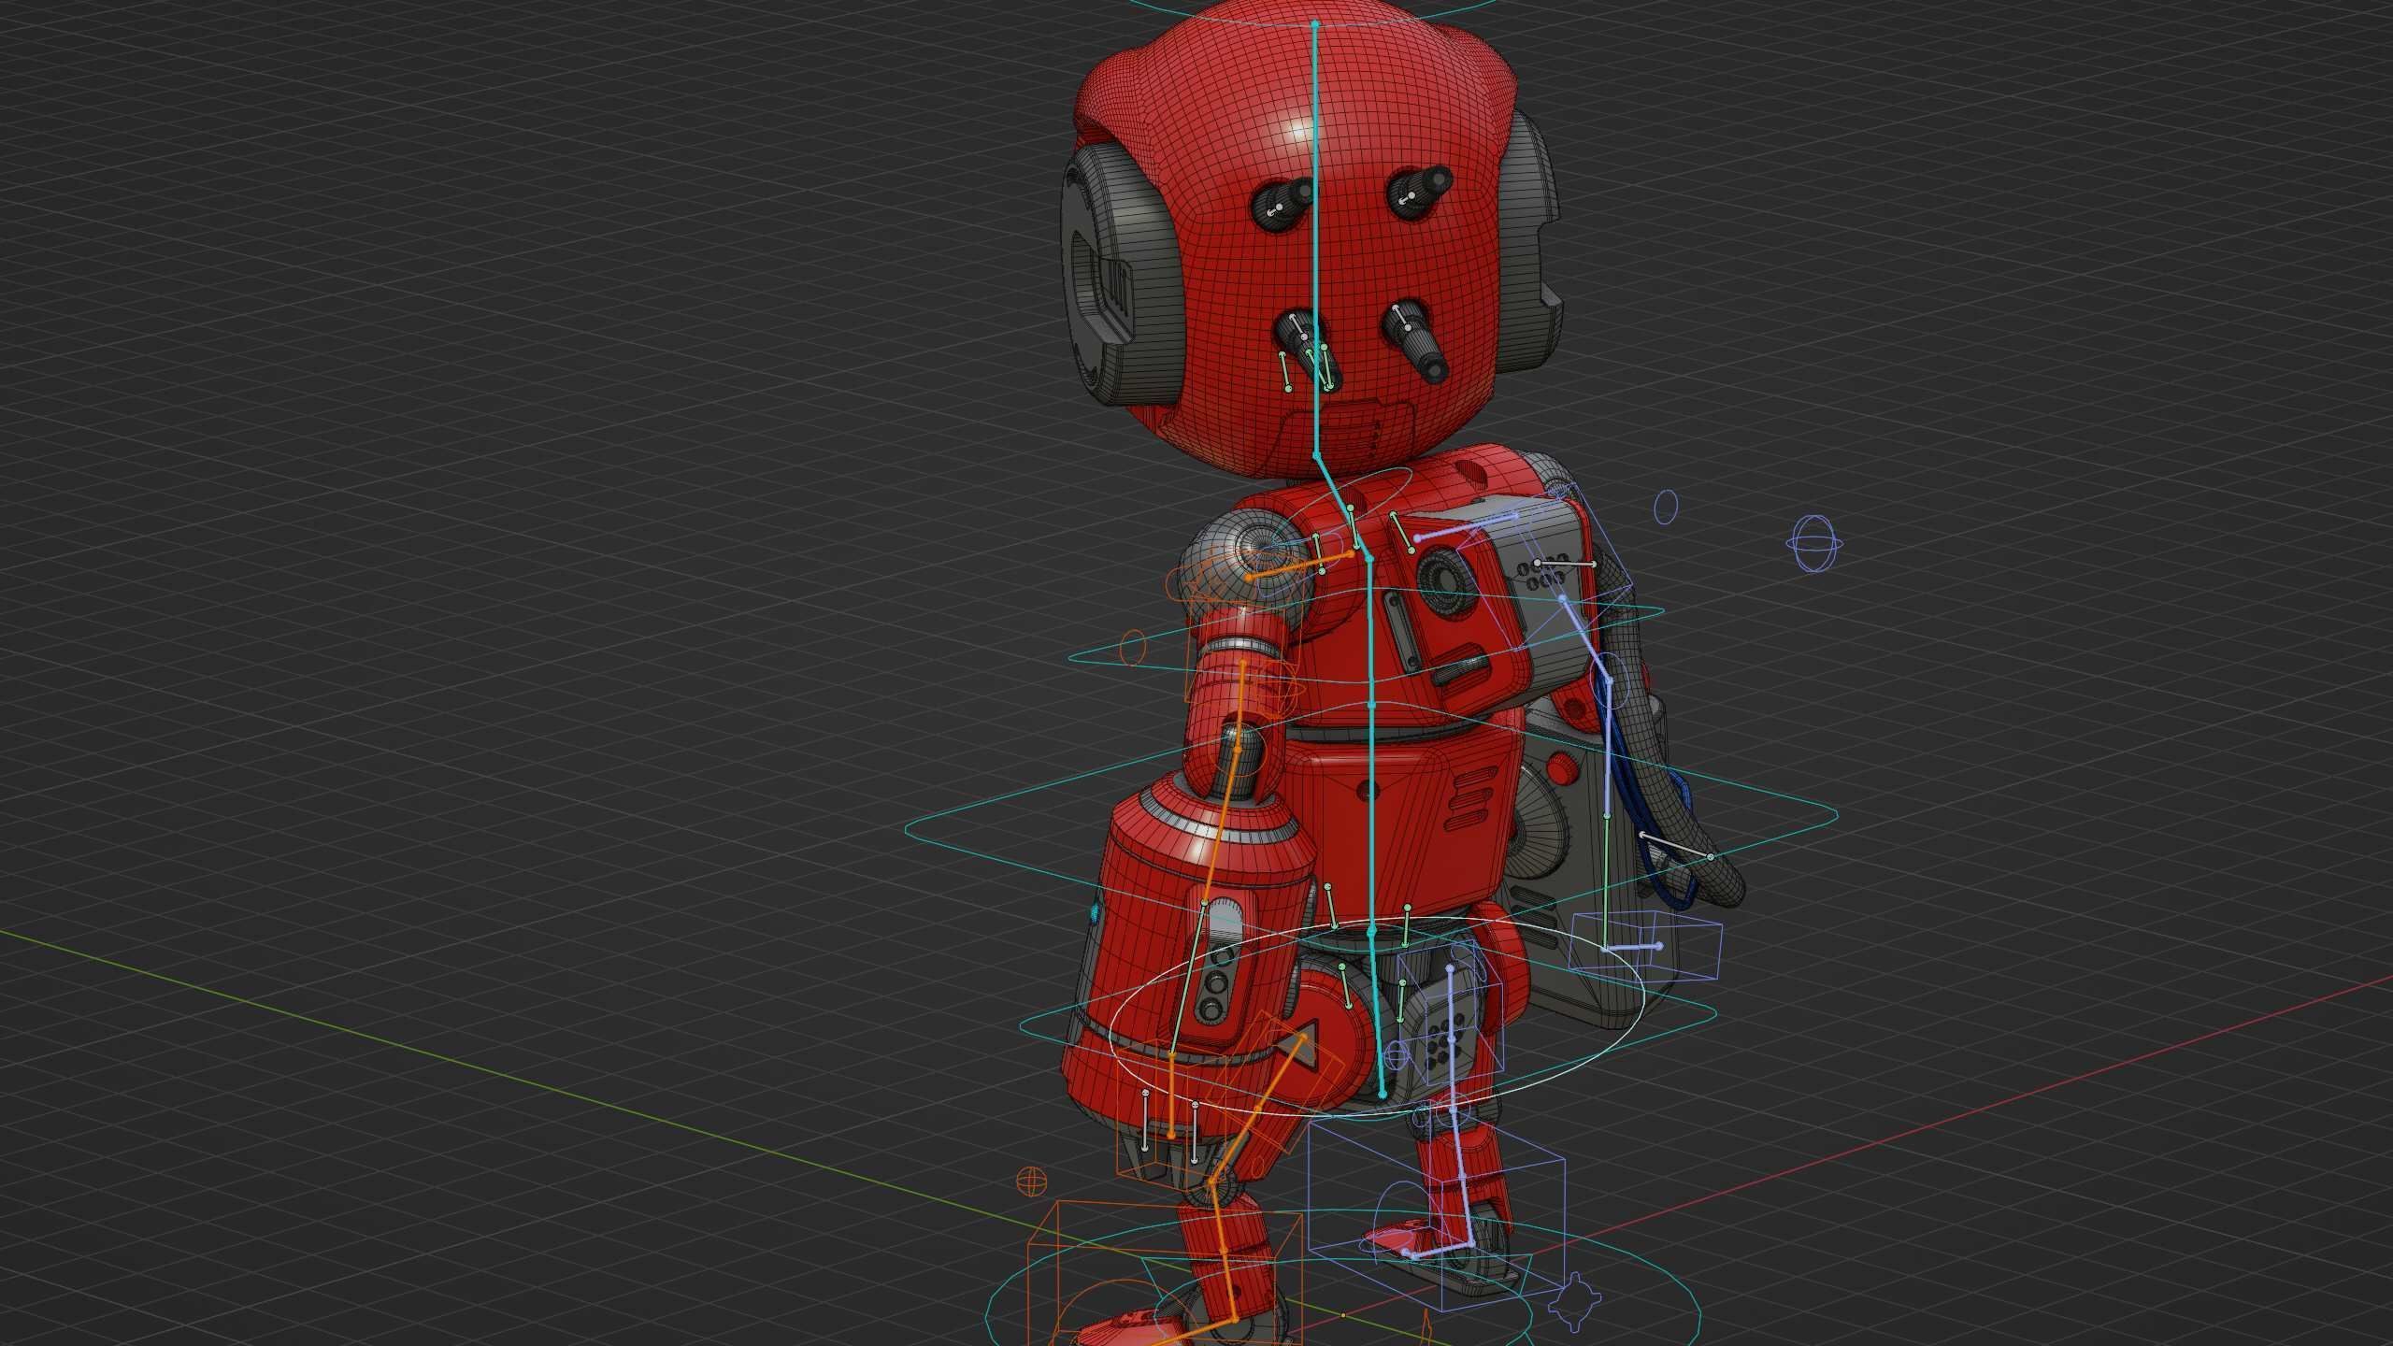2393x1346 pixels.
Task: Select the small purple sphere widget at hip
Action: point(1396,1057)
